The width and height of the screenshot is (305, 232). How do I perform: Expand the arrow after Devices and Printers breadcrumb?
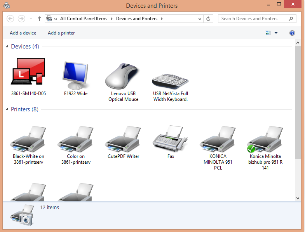pos(162,19)
